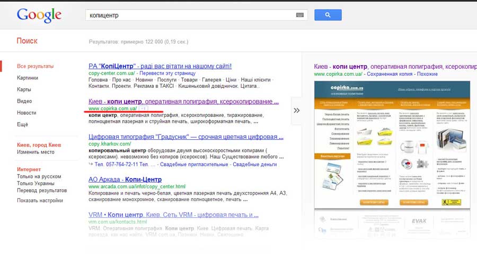Click 'Киев, город Киев' location
Screen dimensions: 477x255
pos(39,145)
